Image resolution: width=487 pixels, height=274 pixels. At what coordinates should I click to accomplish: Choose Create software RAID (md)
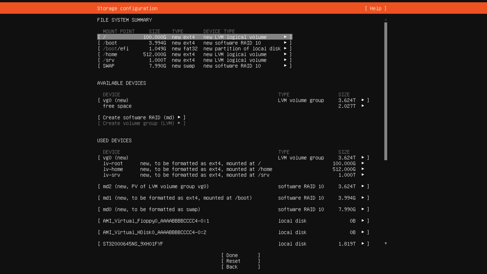(141, 118)
